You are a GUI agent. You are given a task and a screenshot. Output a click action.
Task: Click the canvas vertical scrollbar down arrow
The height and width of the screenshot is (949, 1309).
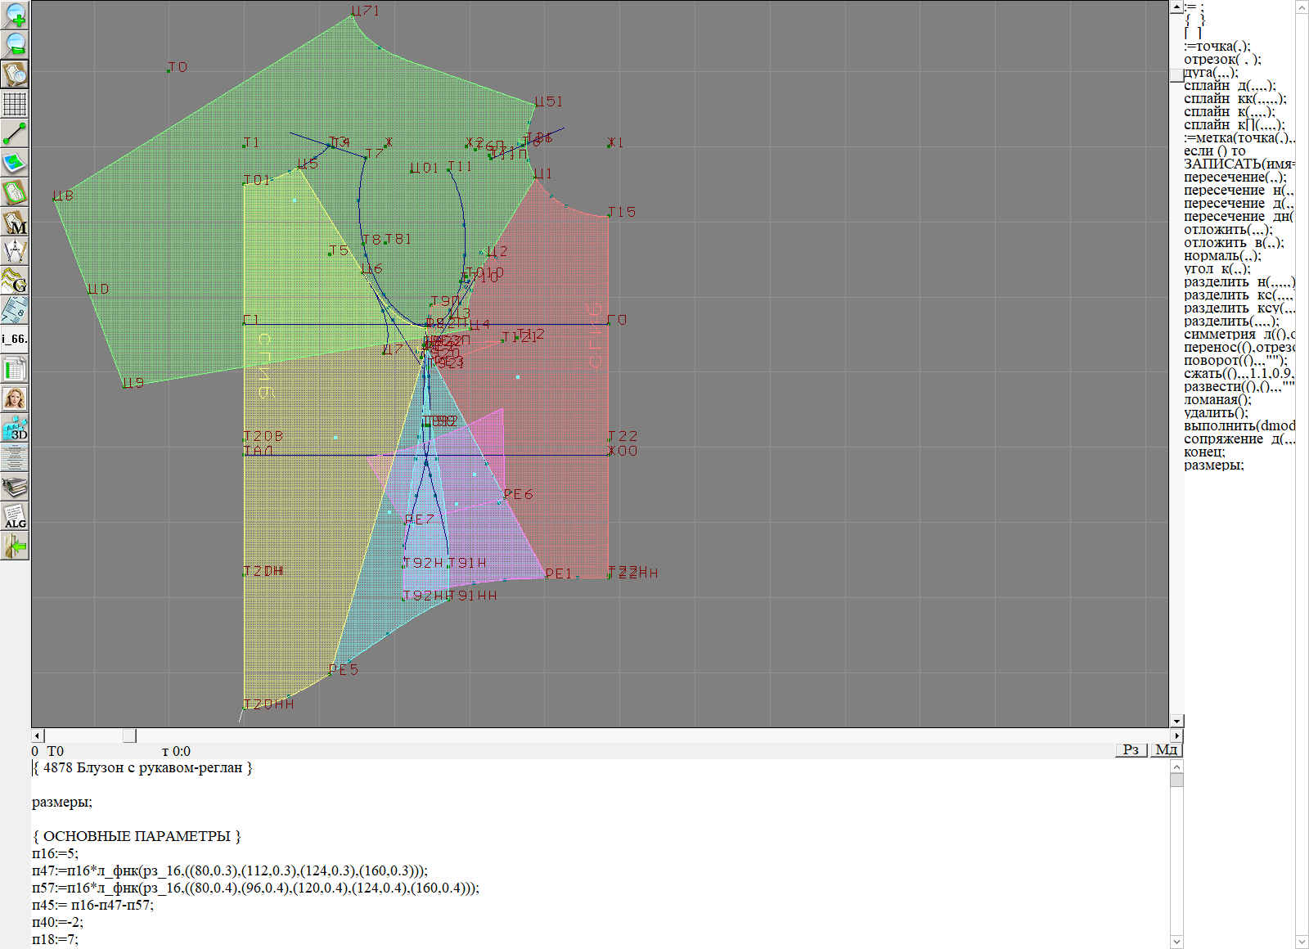[x=1176, y=721]
